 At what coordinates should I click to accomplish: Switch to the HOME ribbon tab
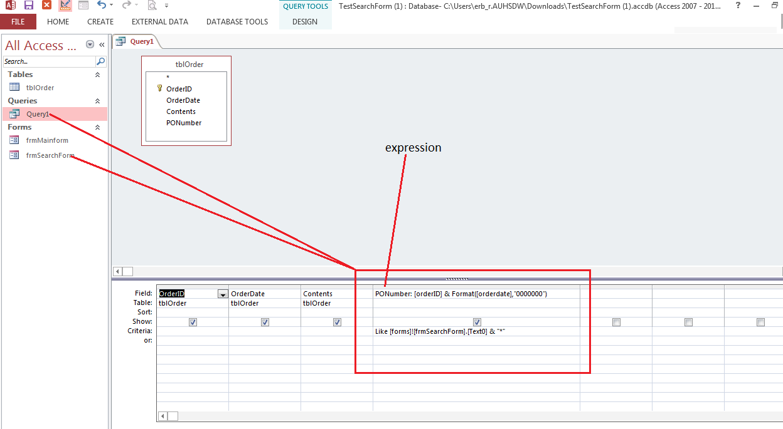tap(58, 21)
